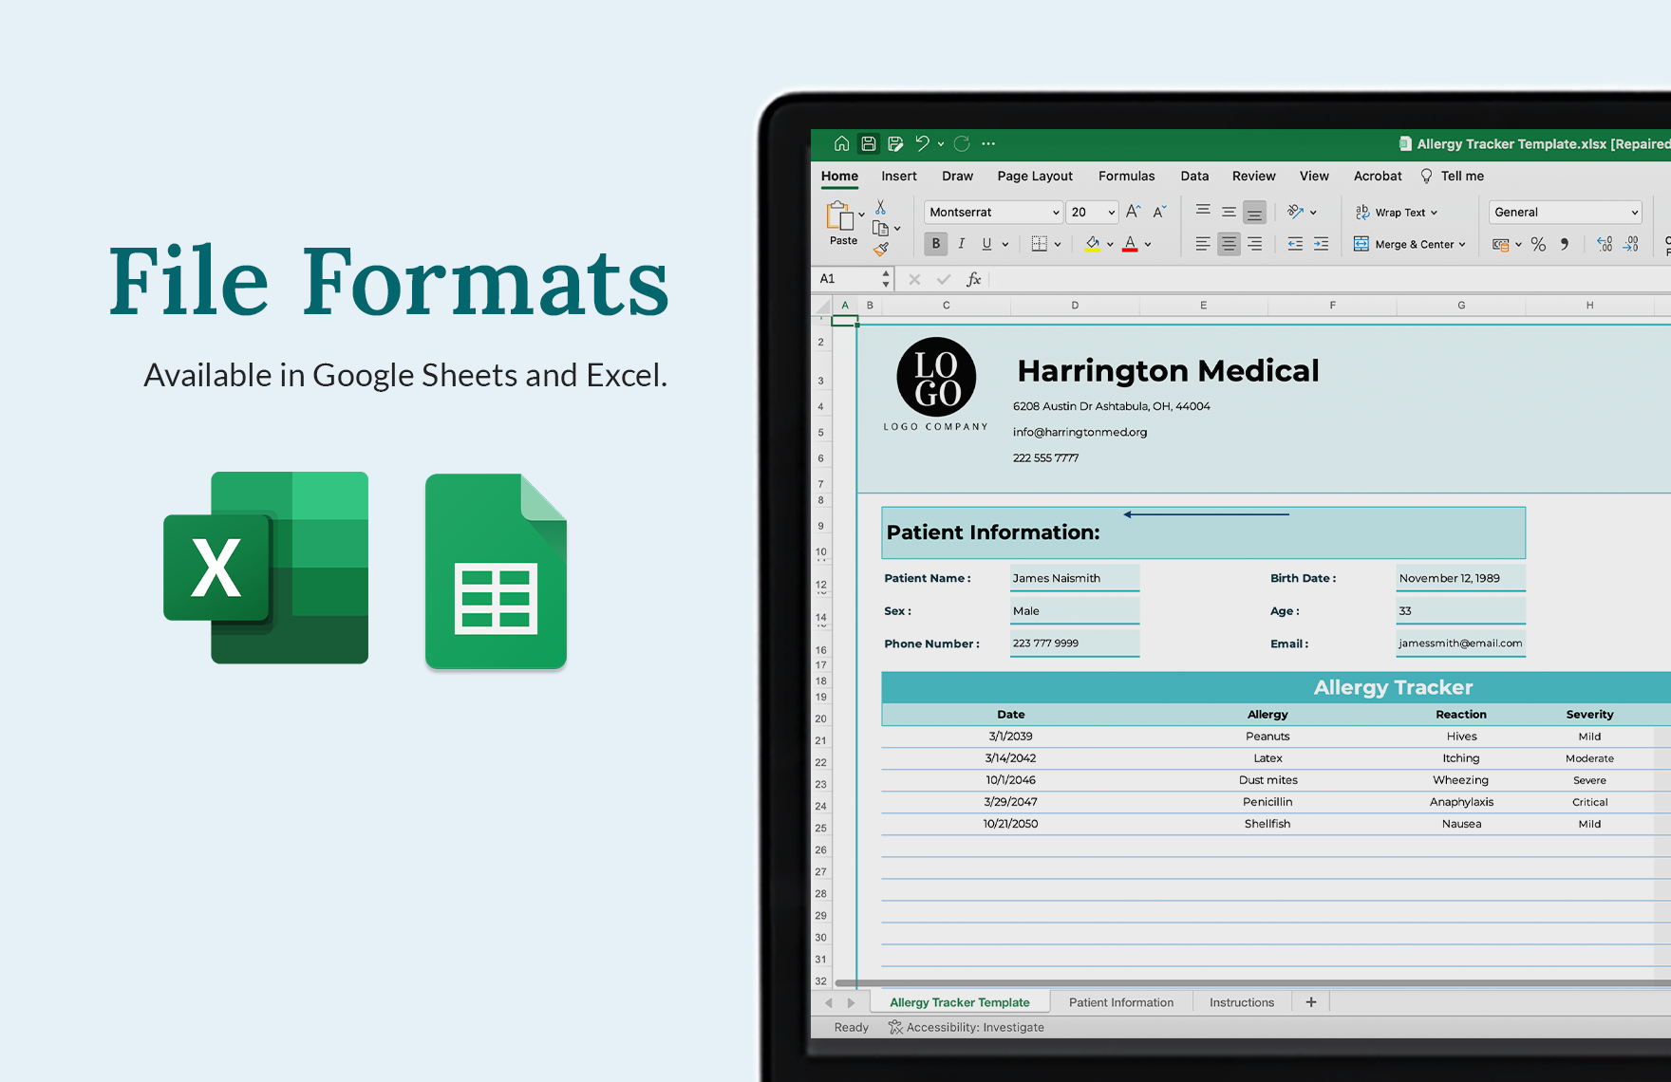Decrease indent

pos(1295,244)
